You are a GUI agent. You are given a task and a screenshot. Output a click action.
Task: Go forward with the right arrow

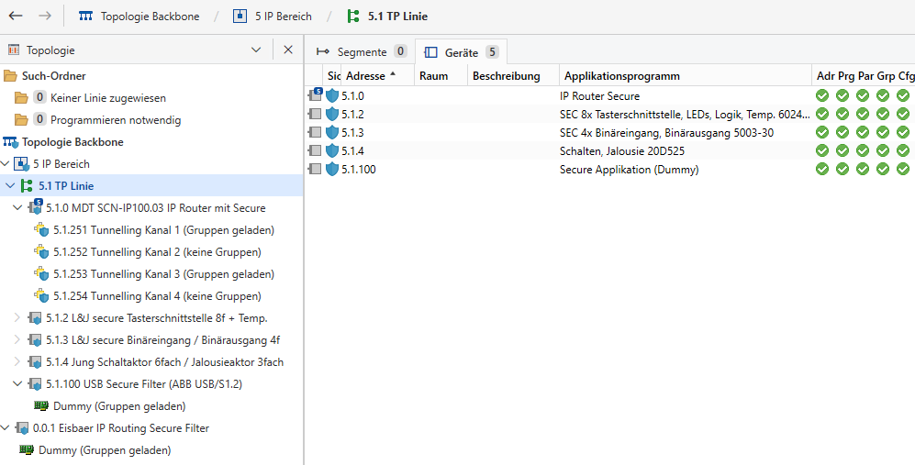45,17
